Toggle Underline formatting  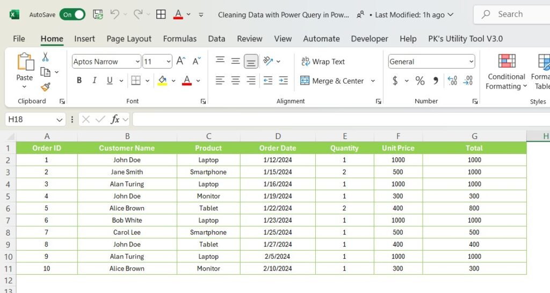110,80
